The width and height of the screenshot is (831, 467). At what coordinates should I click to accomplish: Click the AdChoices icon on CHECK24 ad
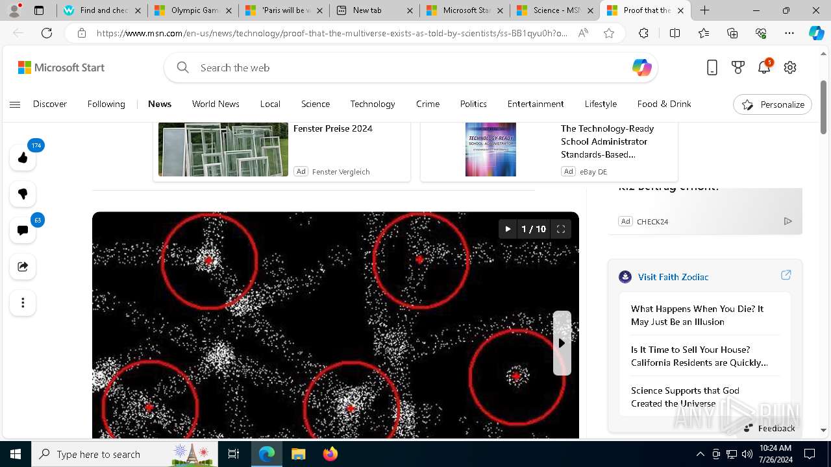[x=788, y=221]
